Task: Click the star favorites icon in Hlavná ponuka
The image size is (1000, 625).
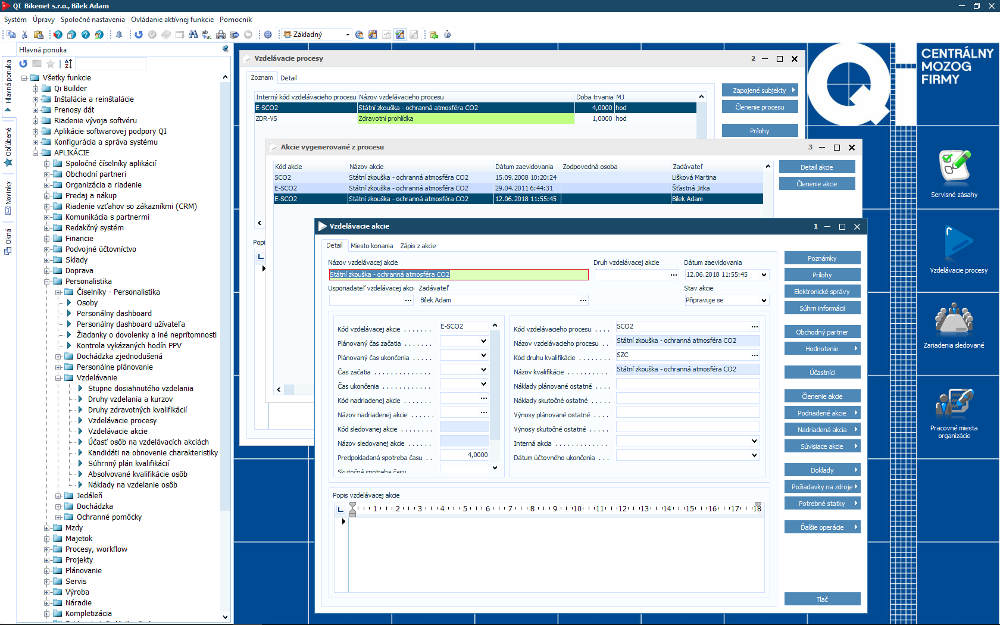Action: [x=51, y=64]
